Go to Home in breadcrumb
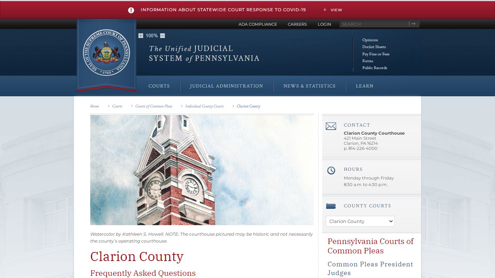The image size is (495, 278). coord(95,106)
